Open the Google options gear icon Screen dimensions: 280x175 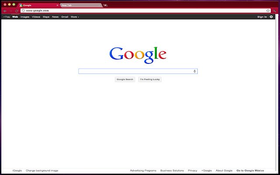coord(271,17)
